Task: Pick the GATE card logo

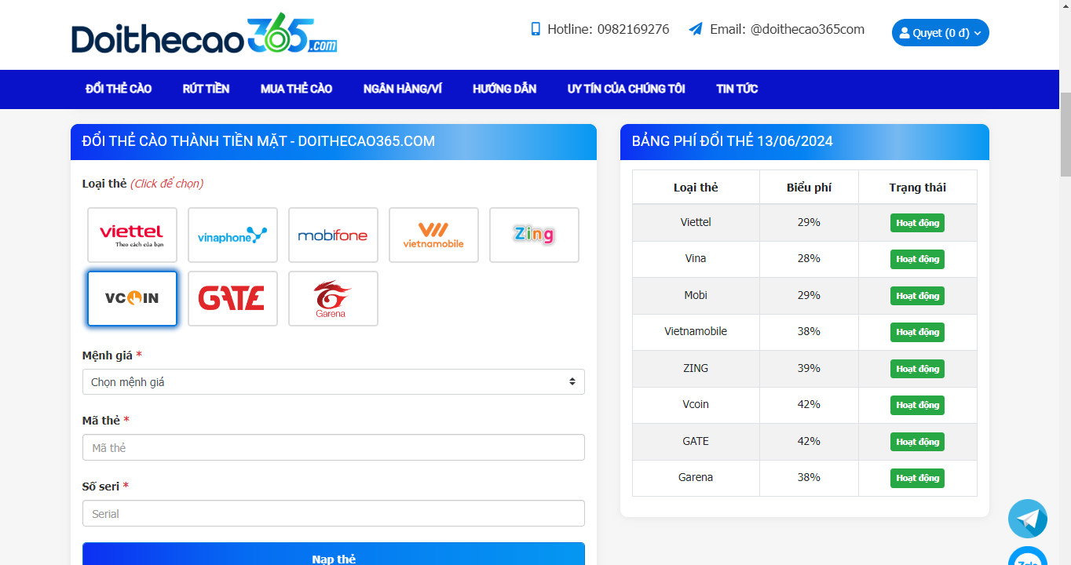Action: [232, 298]
